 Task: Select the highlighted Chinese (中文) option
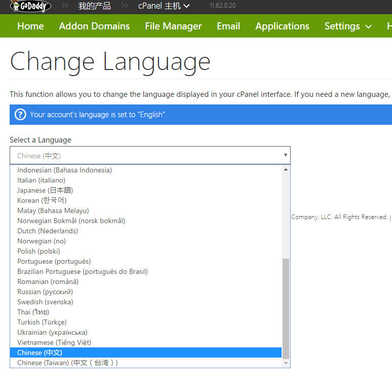click(146, 352)
